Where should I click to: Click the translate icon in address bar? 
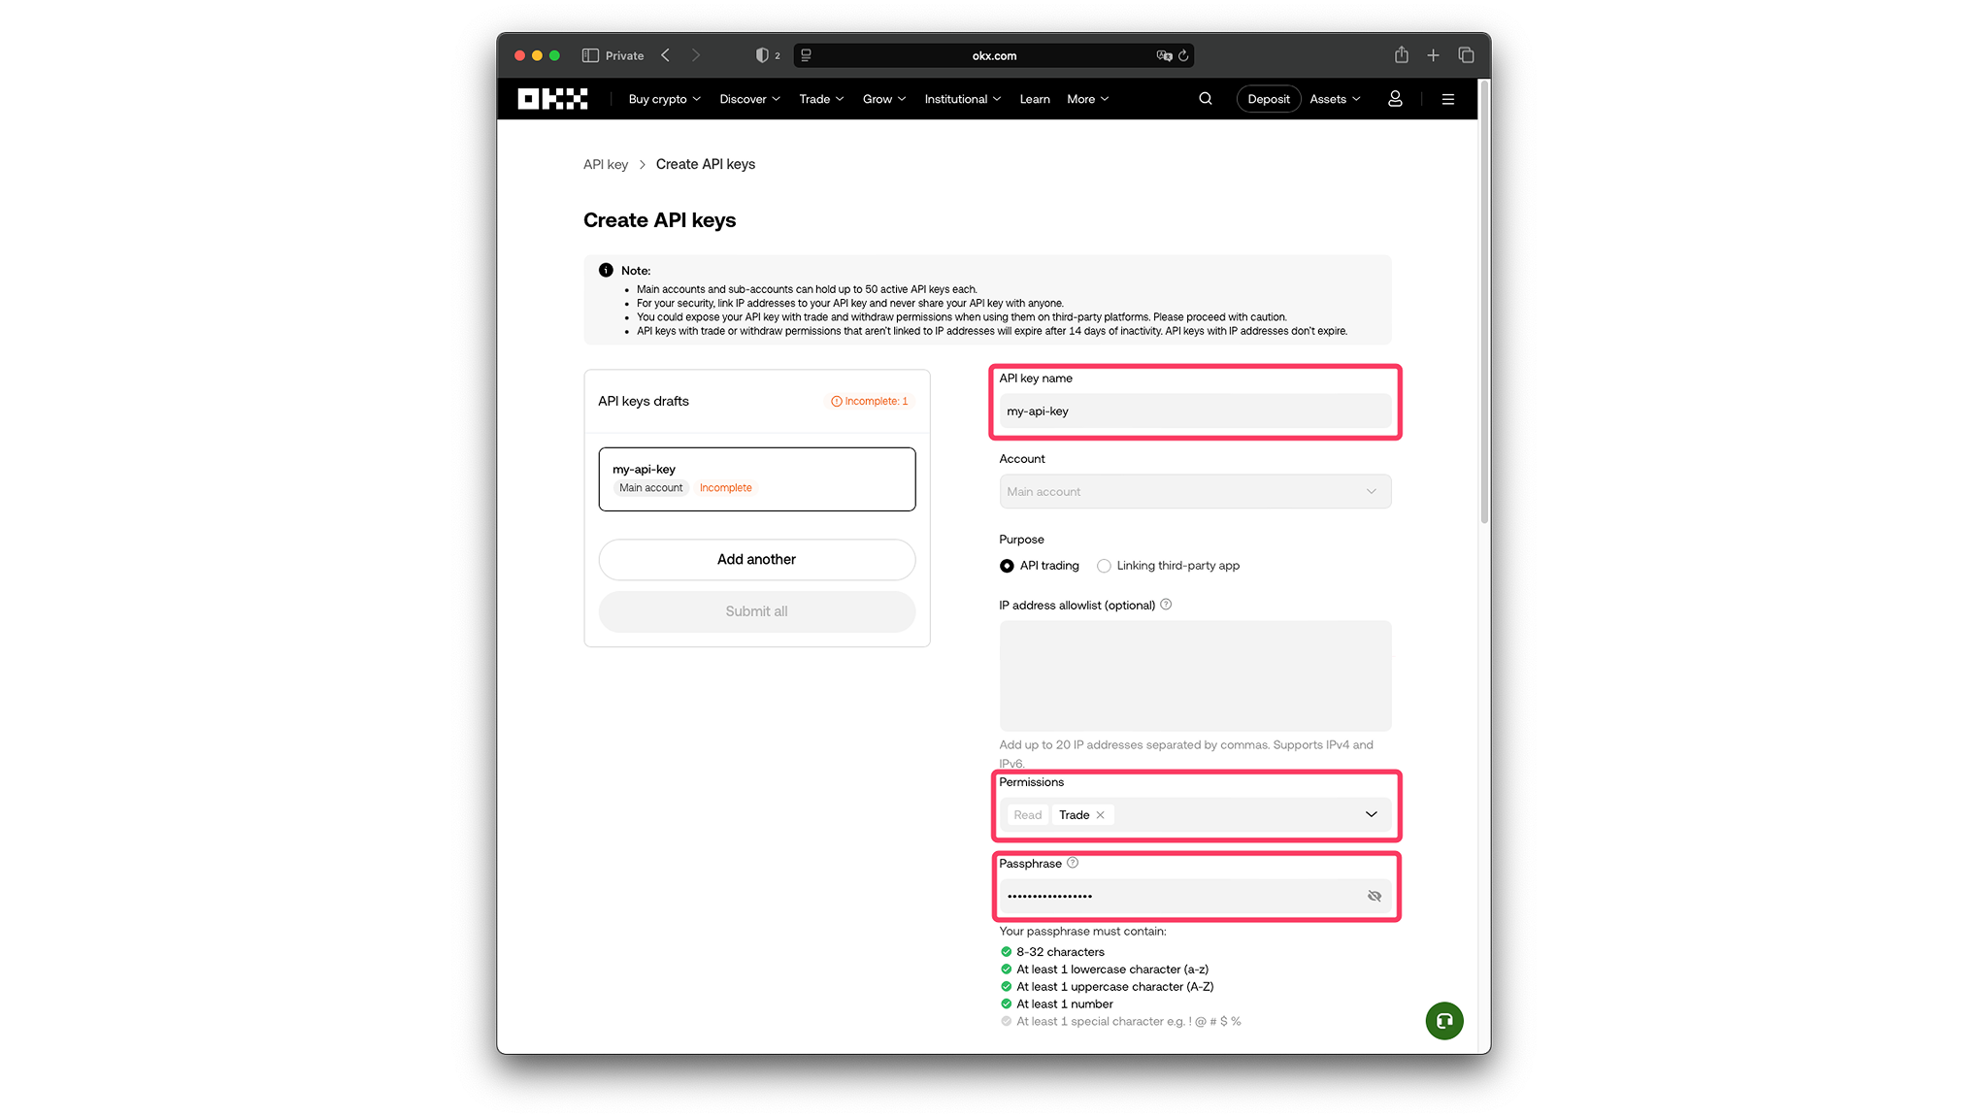1164,55
